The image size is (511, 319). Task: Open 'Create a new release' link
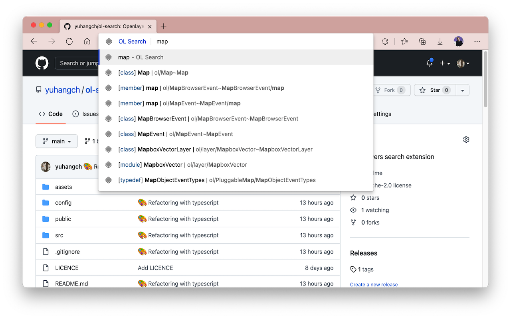click(374, 284)
